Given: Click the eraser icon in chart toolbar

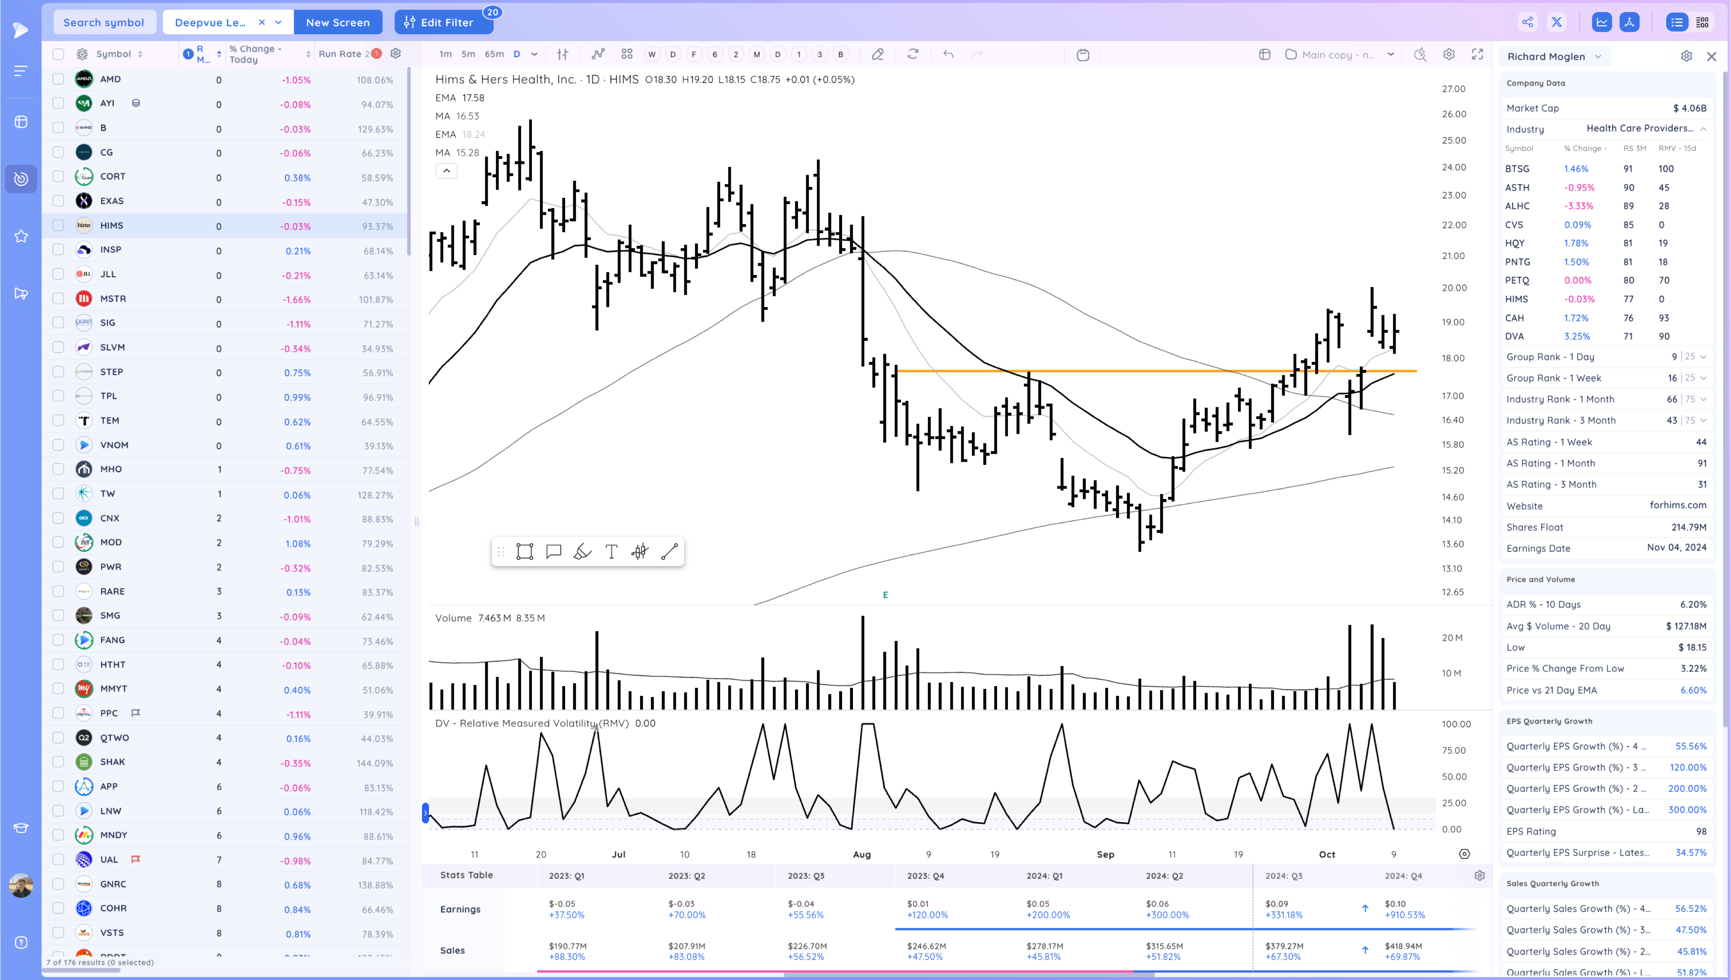Looking at the screenshot, I should click(x=877, y=54).
